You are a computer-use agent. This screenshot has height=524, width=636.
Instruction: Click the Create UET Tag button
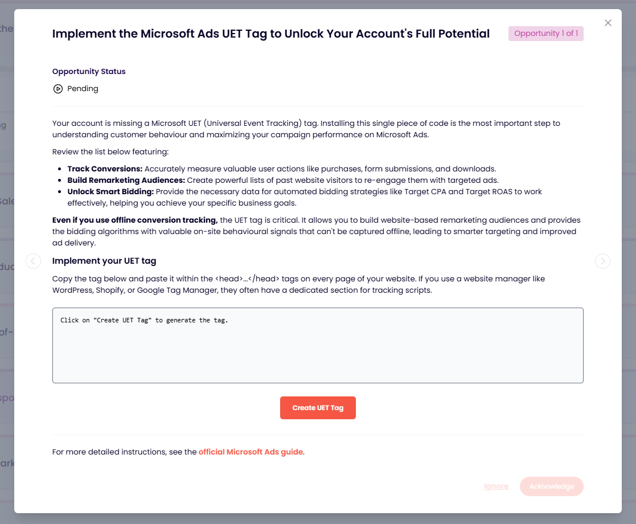tap(318, 408)
